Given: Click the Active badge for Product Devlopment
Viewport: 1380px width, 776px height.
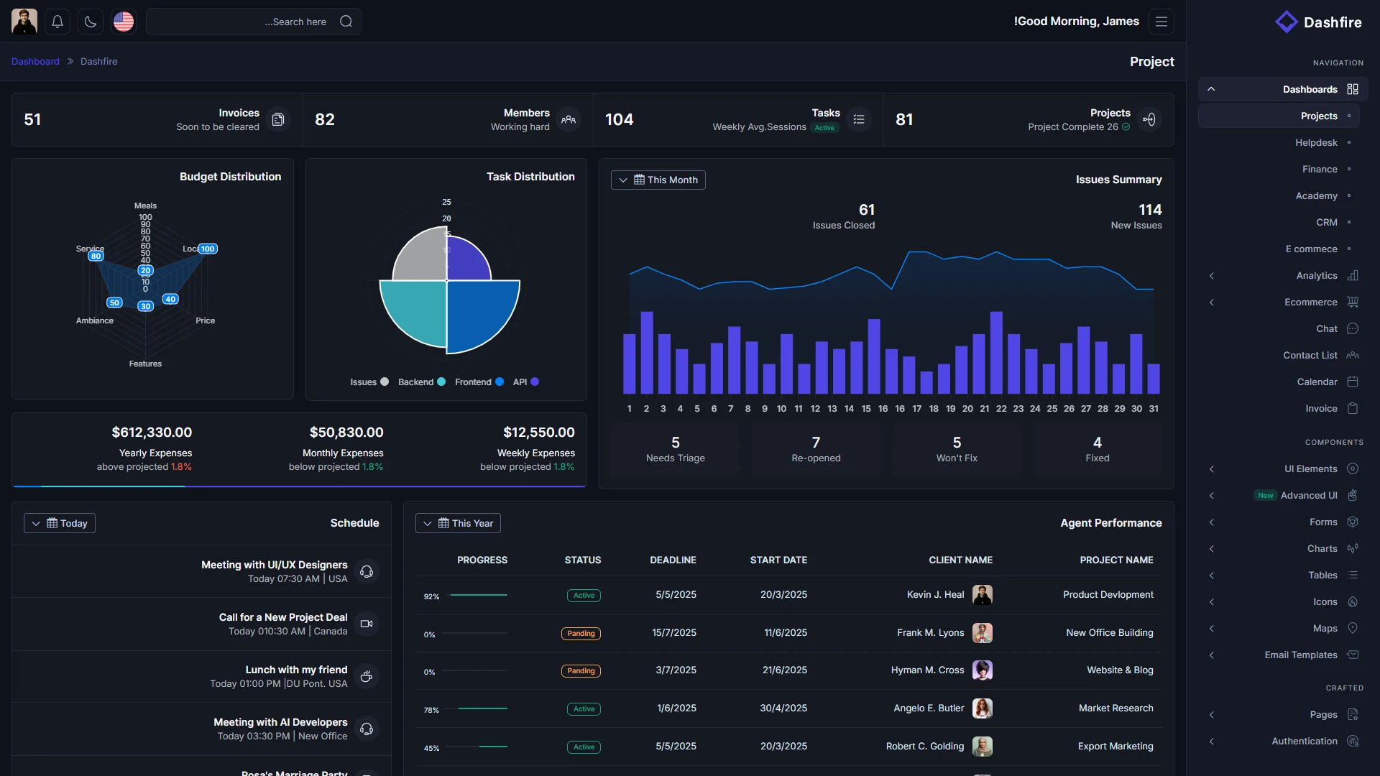Looking at the screenshot, I should pyautogui.click(x=584, y=596).
